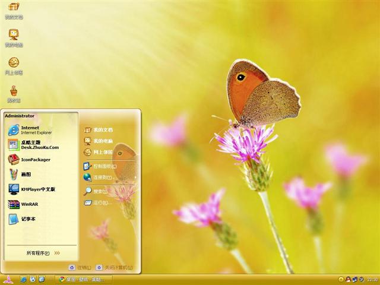This screenshot has height=285, width=380.
Task: Click the third quick launch desktop icon
Action: tap(42, 280)
